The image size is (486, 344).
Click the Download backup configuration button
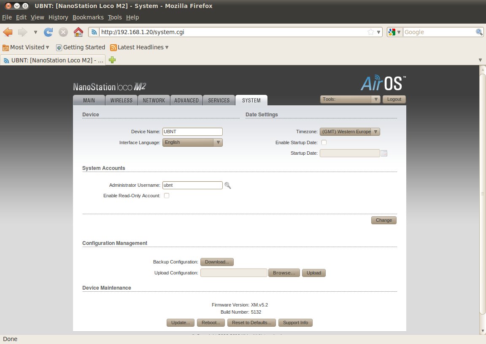coord(217,262)
